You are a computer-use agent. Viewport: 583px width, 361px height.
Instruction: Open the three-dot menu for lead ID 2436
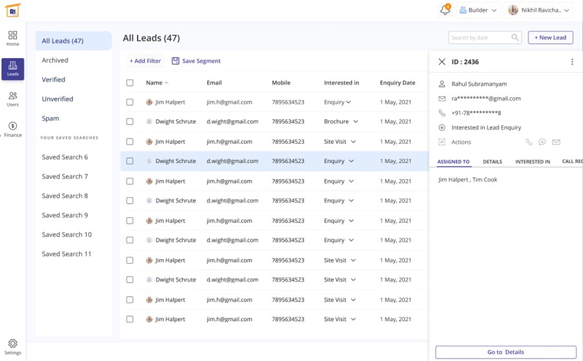(x=572, y=63)
